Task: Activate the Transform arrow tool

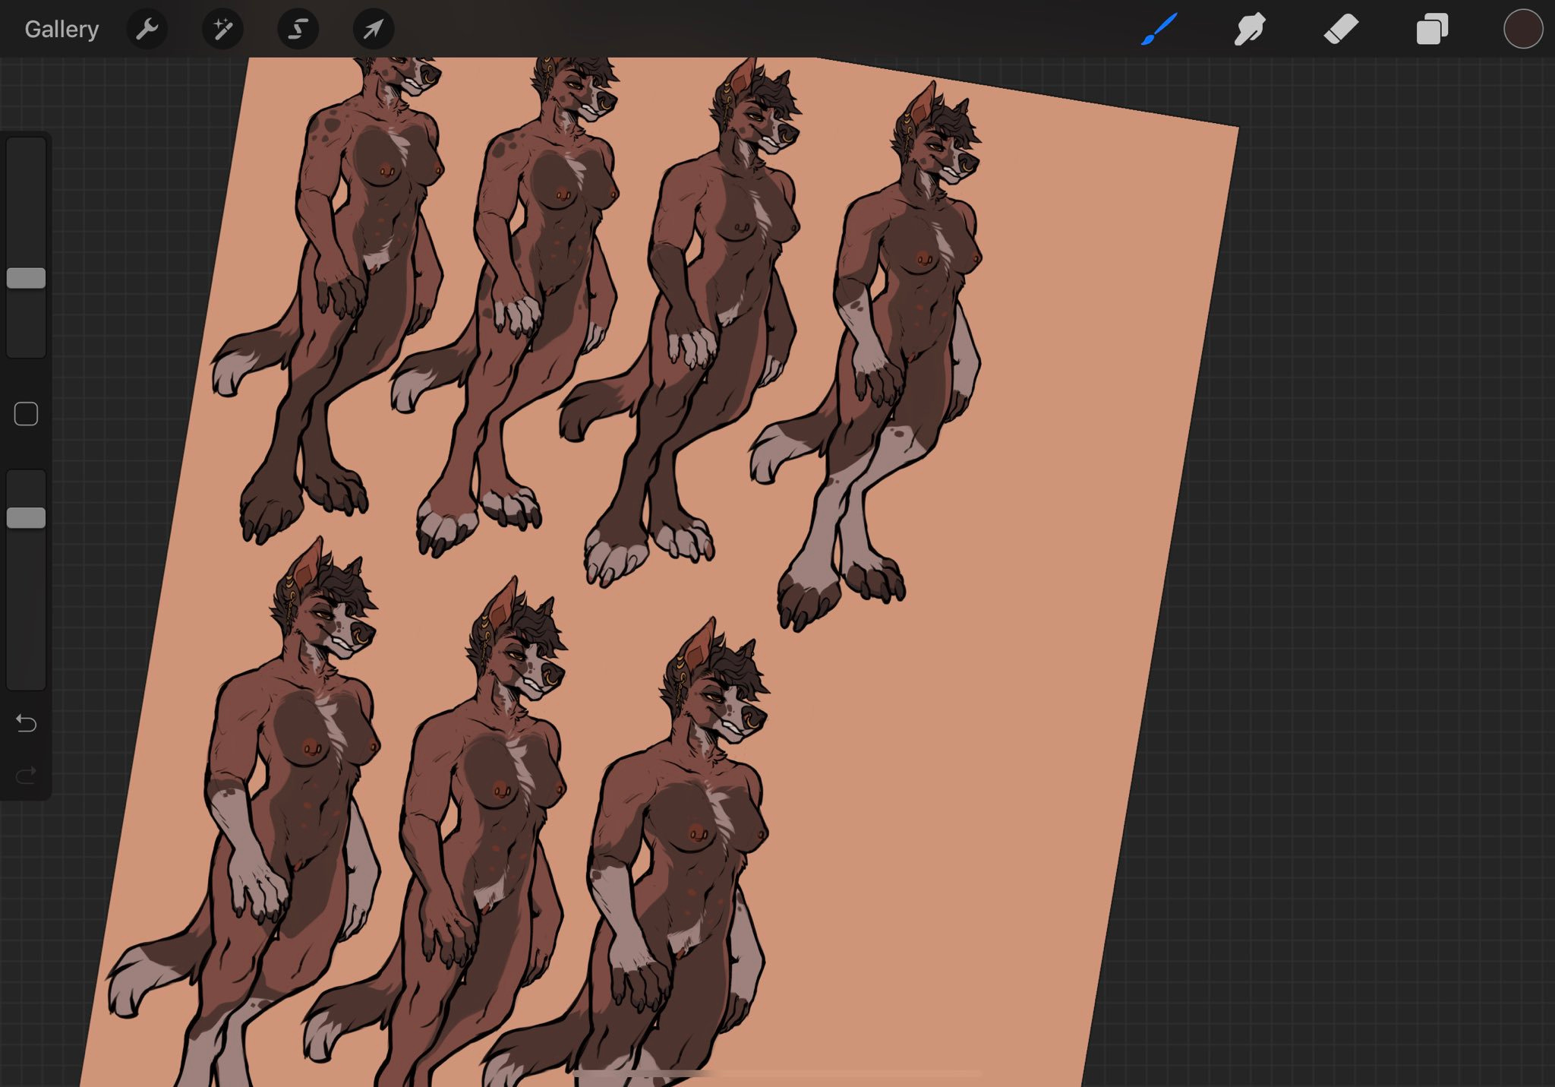Action: pyautogui.click(x=373, y=30)
